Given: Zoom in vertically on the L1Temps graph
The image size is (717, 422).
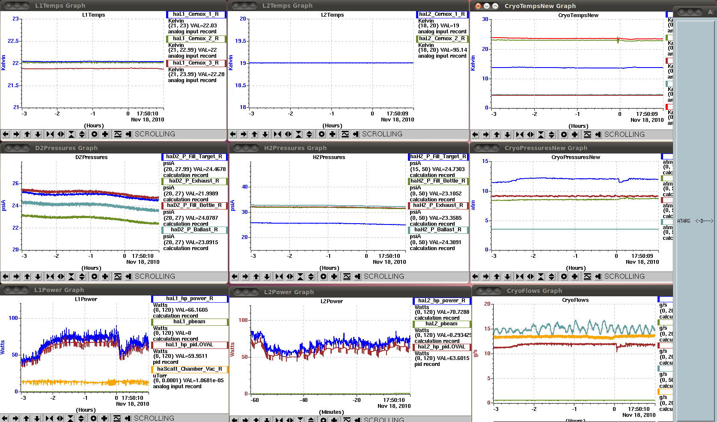Looking at the screenshot, I should 71,134.
